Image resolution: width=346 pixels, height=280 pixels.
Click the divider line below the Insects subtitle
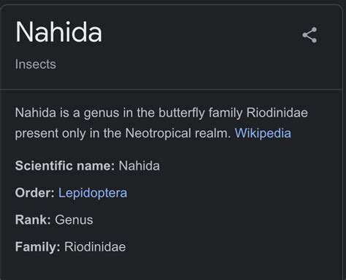173,89
